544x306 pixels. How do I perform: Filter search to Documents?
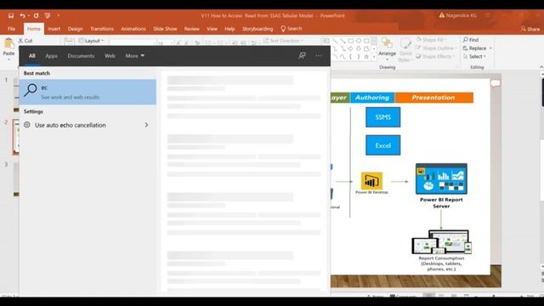(81, 56)
